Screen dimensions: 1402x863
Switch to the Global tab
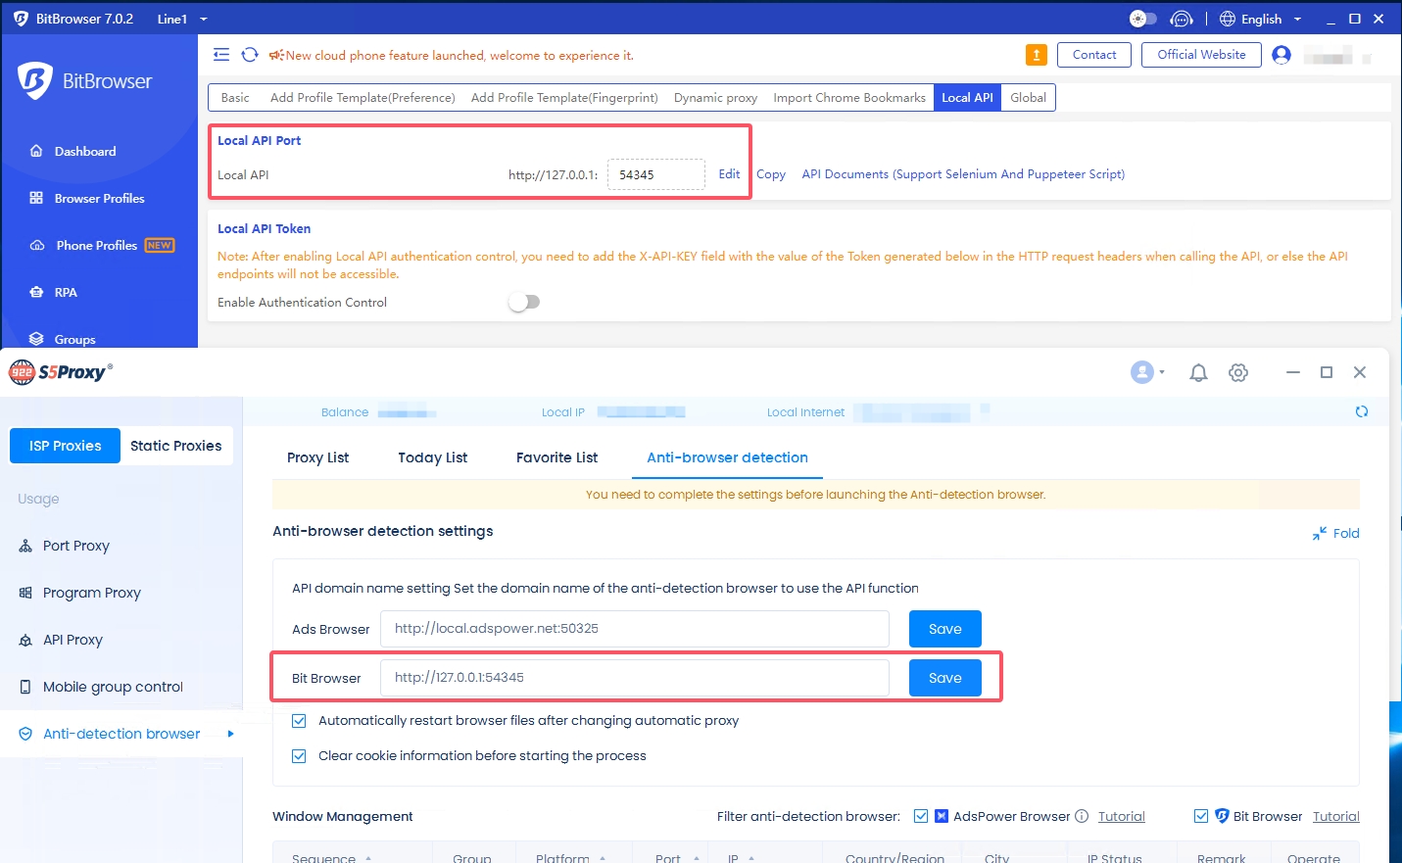coord(1028,97)
